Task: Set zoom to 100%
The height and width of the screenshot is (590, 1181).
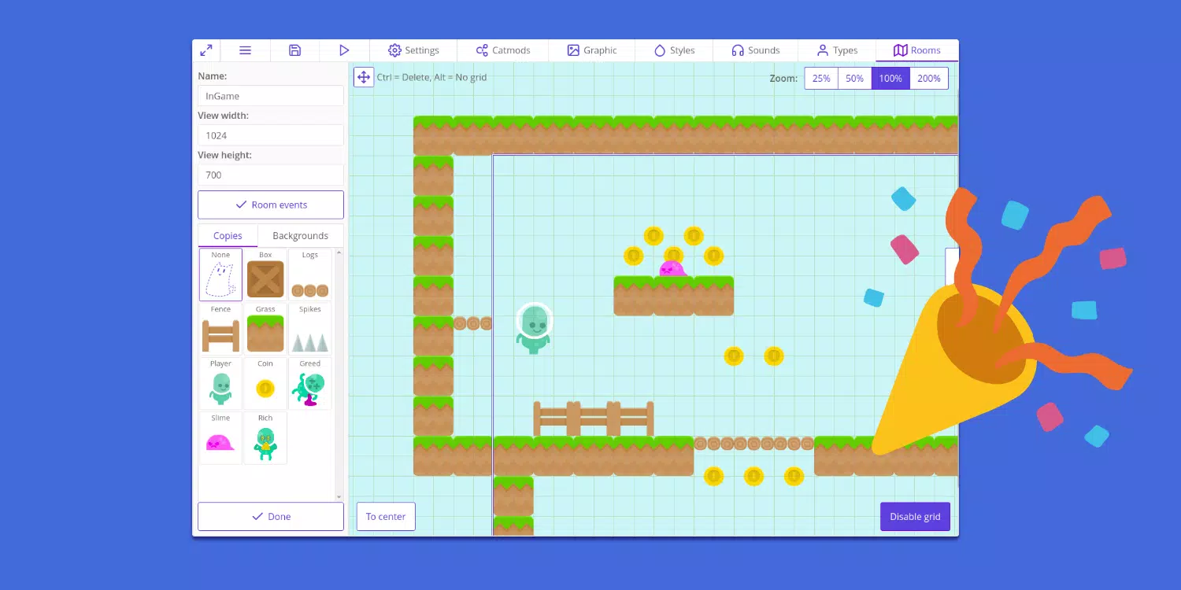Action: pos(890,79)
